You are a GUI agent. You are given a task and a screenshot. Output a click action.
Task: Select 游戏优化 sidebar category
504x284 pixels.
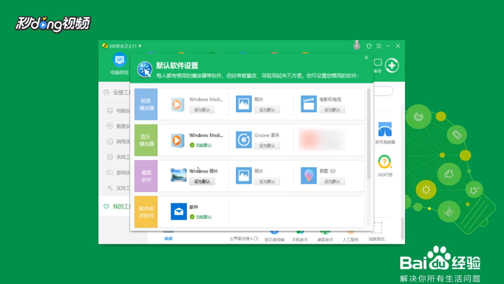tap(118, 173)
